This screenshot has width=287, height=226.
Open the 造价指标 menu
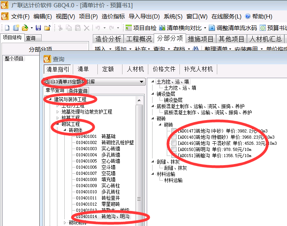pos(113,17)
